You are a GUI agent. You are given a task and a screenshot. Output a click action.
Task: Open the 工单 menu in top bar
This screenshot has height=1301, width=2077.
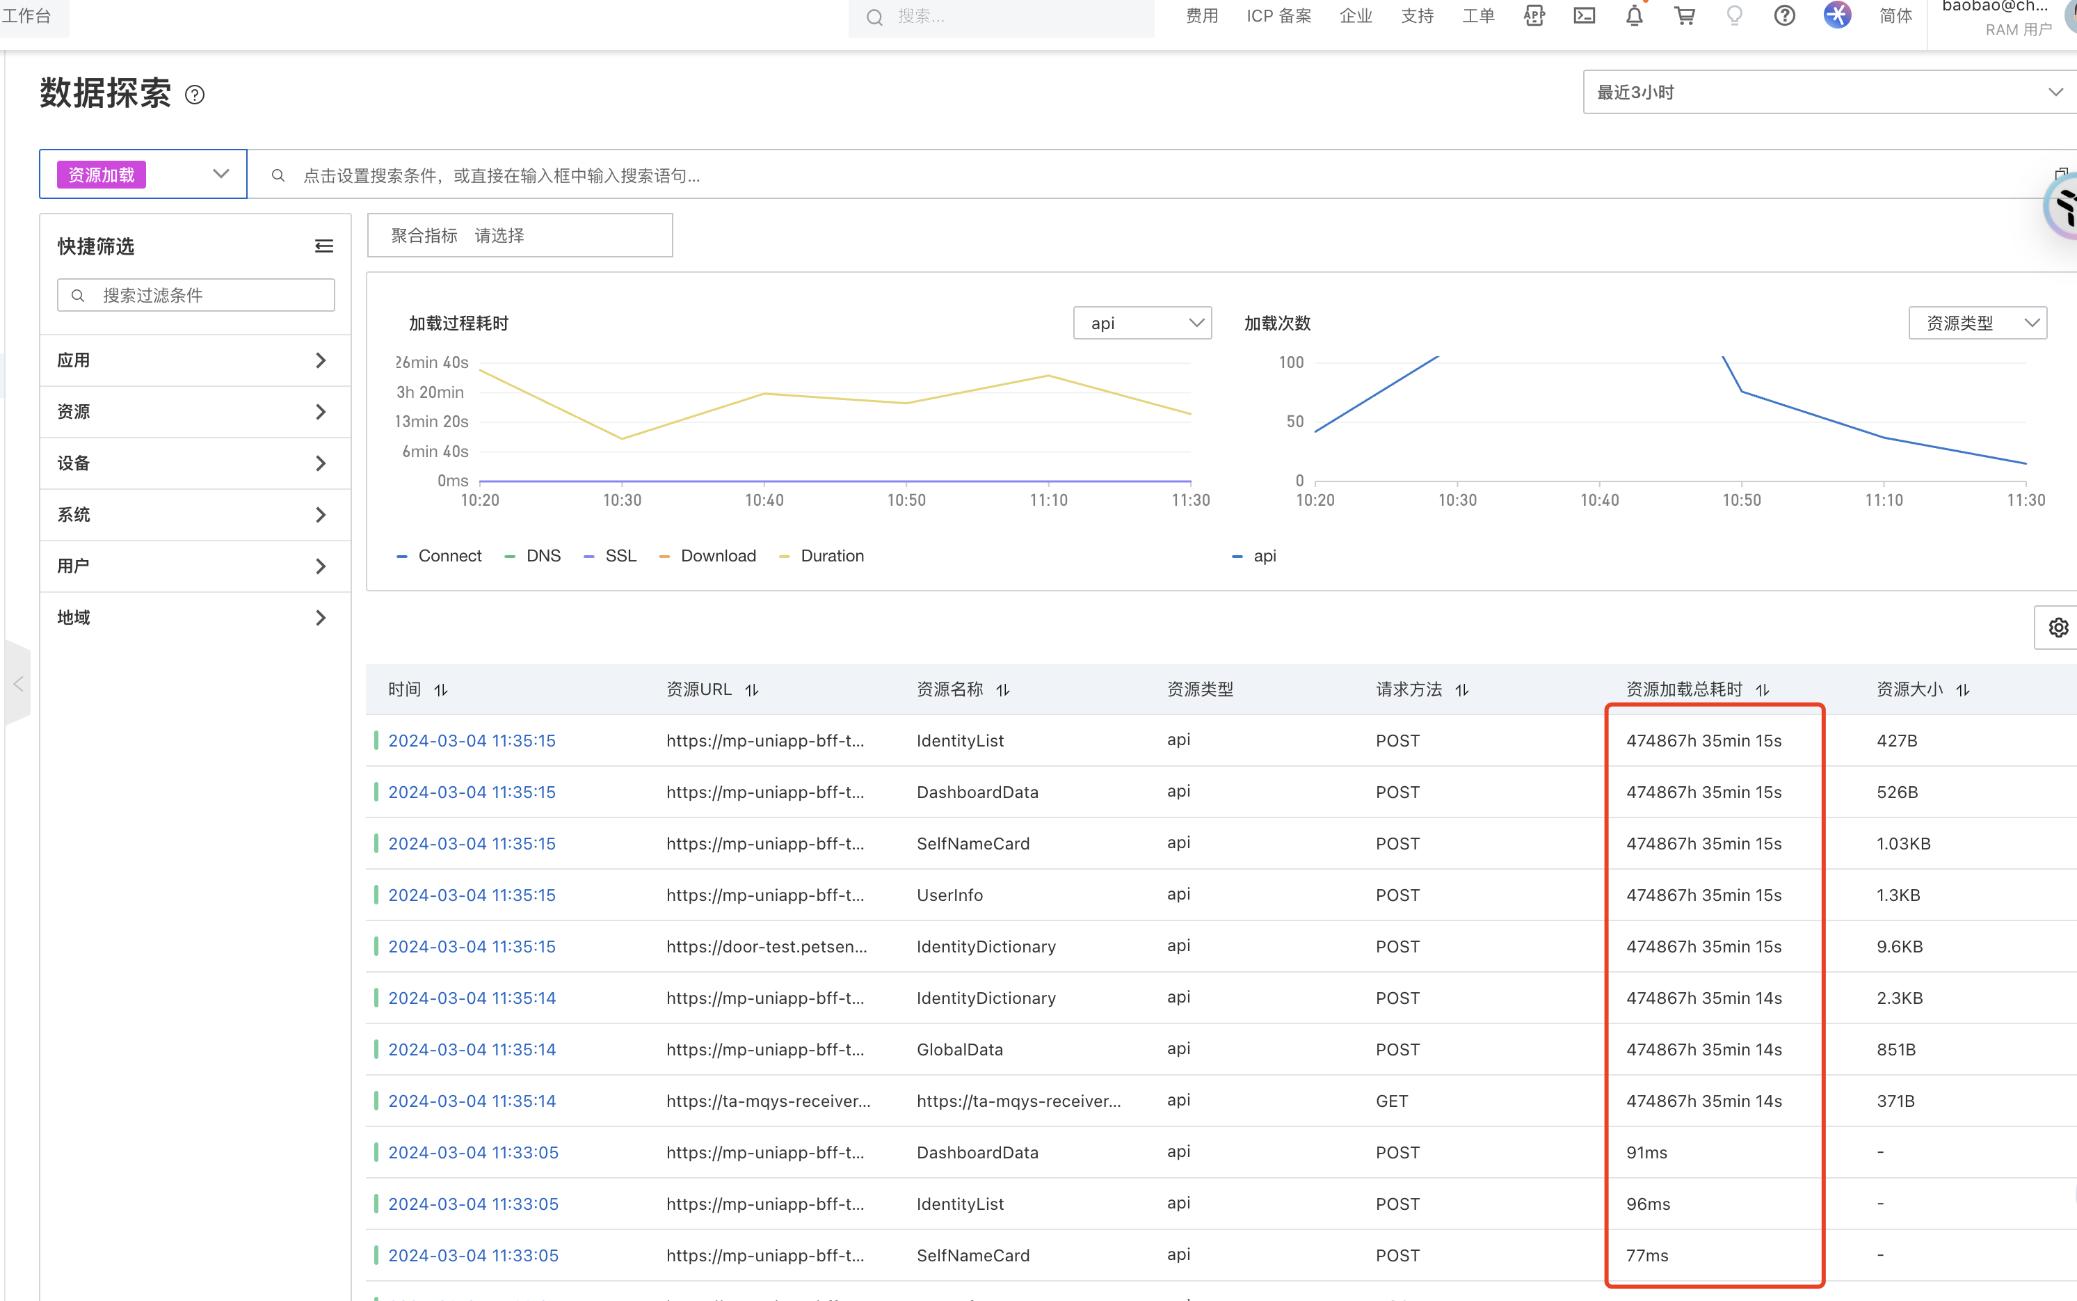(1478, 15)
